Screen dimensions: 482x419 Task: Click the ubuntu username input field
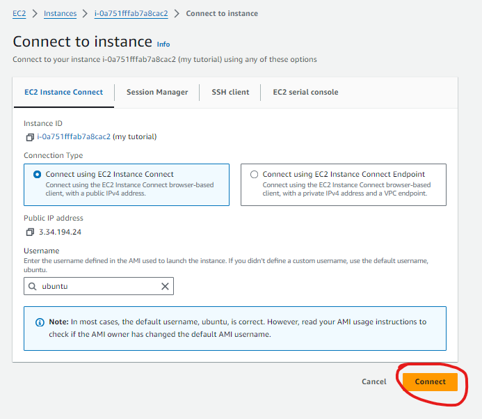(x=99, y=286)
